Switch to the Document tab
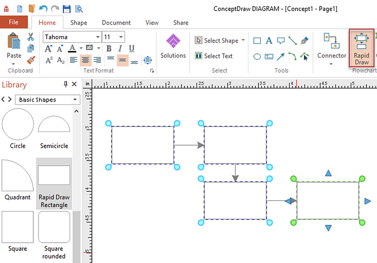The width and height of the screenshot is (377, 263). click(x=117, y=23)
